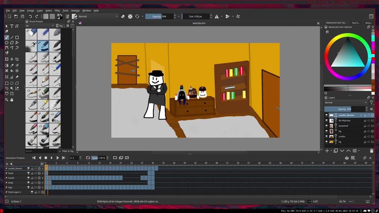This screenshot has width=379, height=213.
Task: Click the Redo arrow in toolbar
Action: (x=37, y=16)
